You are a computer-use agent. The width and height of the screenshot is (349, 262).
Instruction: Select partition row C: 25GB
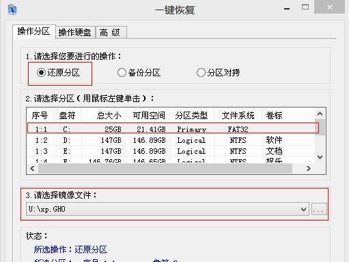(x=173, y=128)
